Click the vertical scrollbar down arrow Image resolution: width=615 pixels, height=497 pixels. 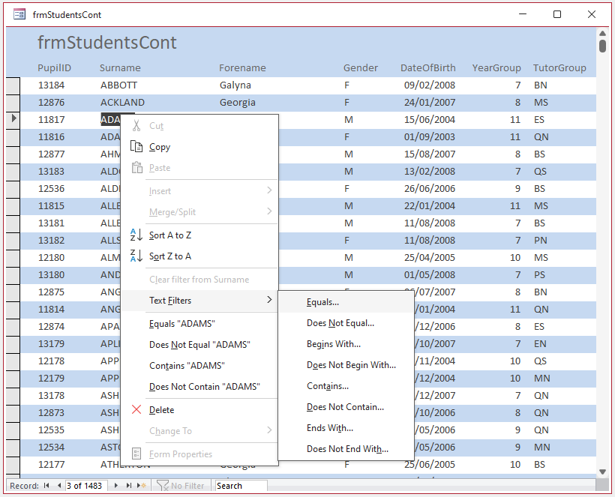click(602, 472)
